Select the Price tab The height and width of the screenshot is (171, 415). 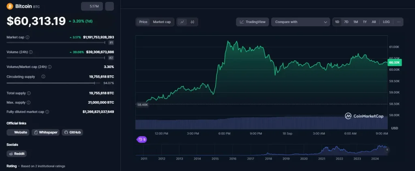coord(143,22)
